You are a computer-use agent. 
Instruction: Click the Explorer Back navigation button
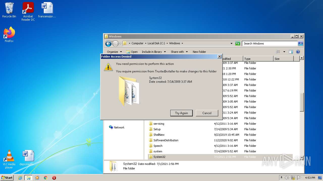tap(108, 43)
